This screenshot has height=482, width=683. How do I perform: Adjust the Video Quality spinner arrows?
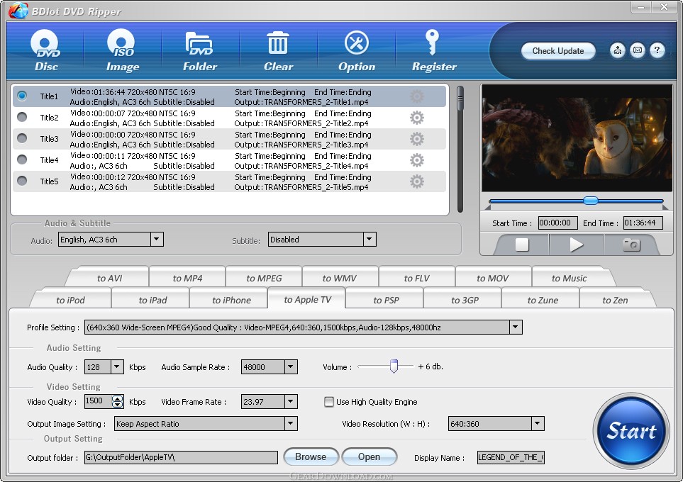point(117,401)
